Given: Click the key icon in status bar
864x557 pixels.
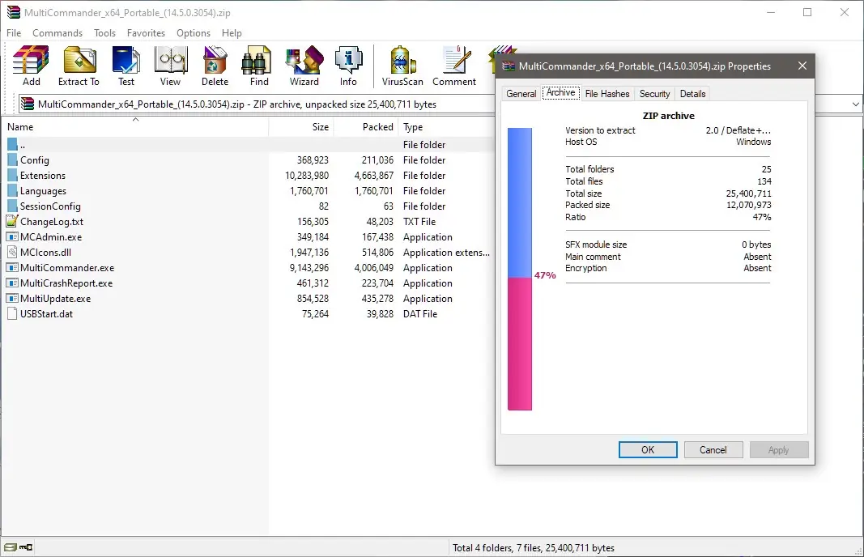Looking at the screenshot, I should pos(26,547).
